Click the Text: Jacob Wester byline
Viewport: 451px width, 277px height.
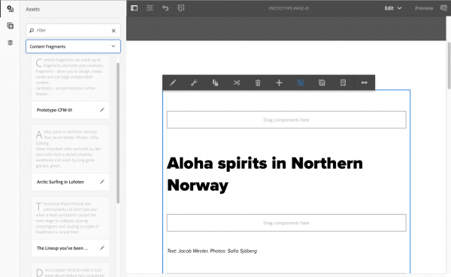pos(212,251)
